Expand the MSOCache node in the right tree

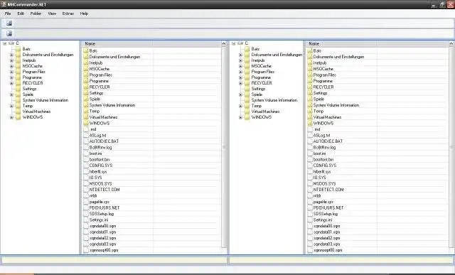pos(240,66)
